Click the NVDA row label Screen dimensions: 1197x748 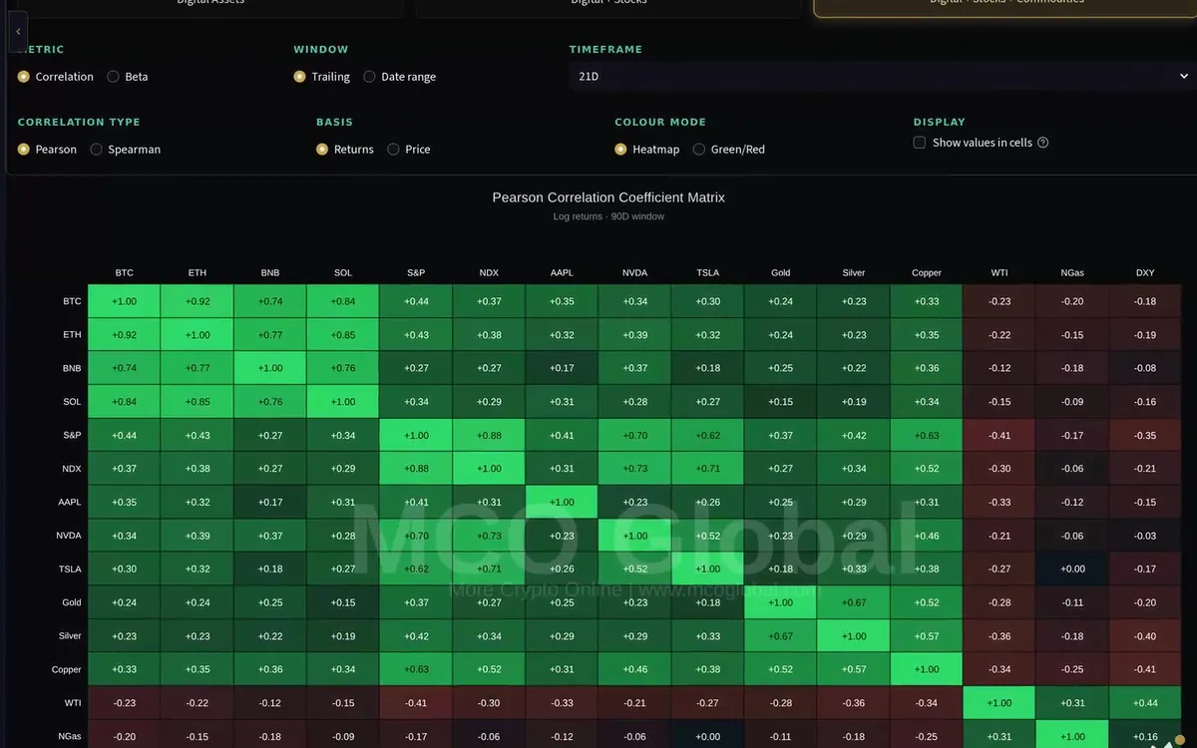click(69, 536)
